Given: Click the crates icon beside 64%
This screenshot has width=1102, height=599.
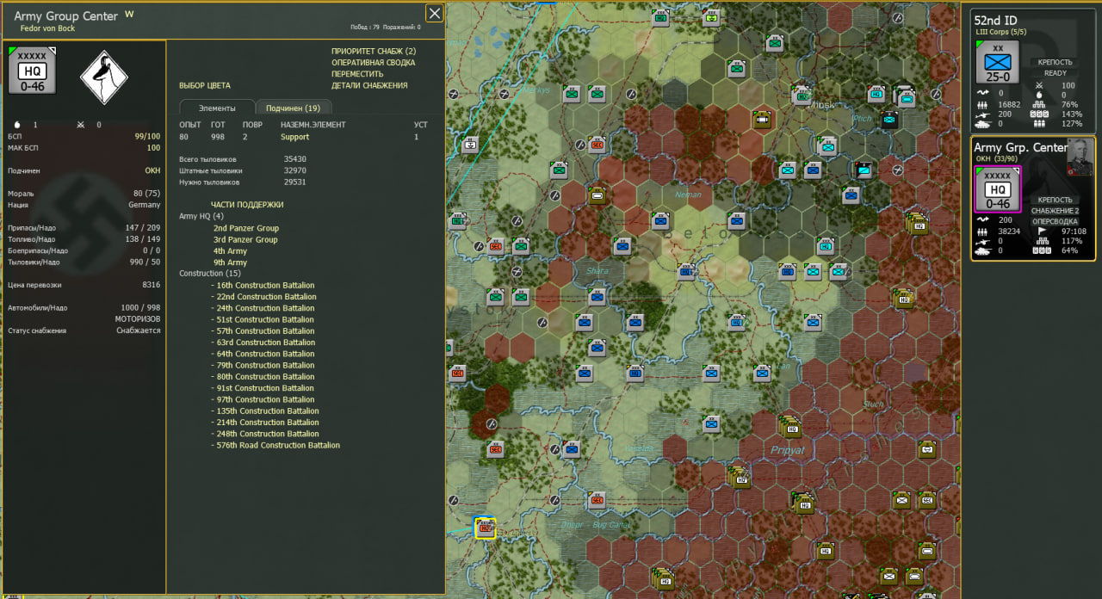Looking at the screenshot, I should (x=1040, y=250).
